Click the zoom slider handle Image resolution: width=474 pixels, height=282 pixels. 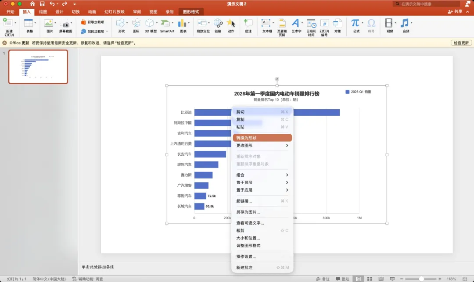[421, 279]
